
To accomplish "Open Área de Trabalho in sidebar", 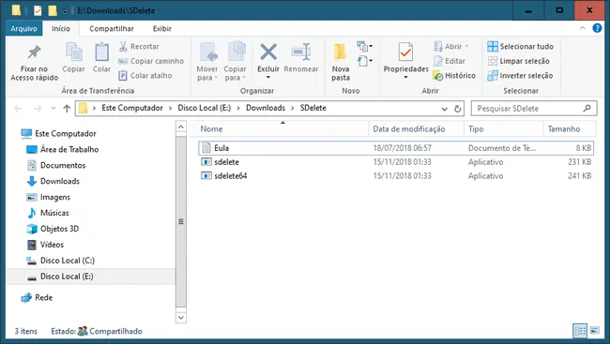I will [x=62, y=149].
